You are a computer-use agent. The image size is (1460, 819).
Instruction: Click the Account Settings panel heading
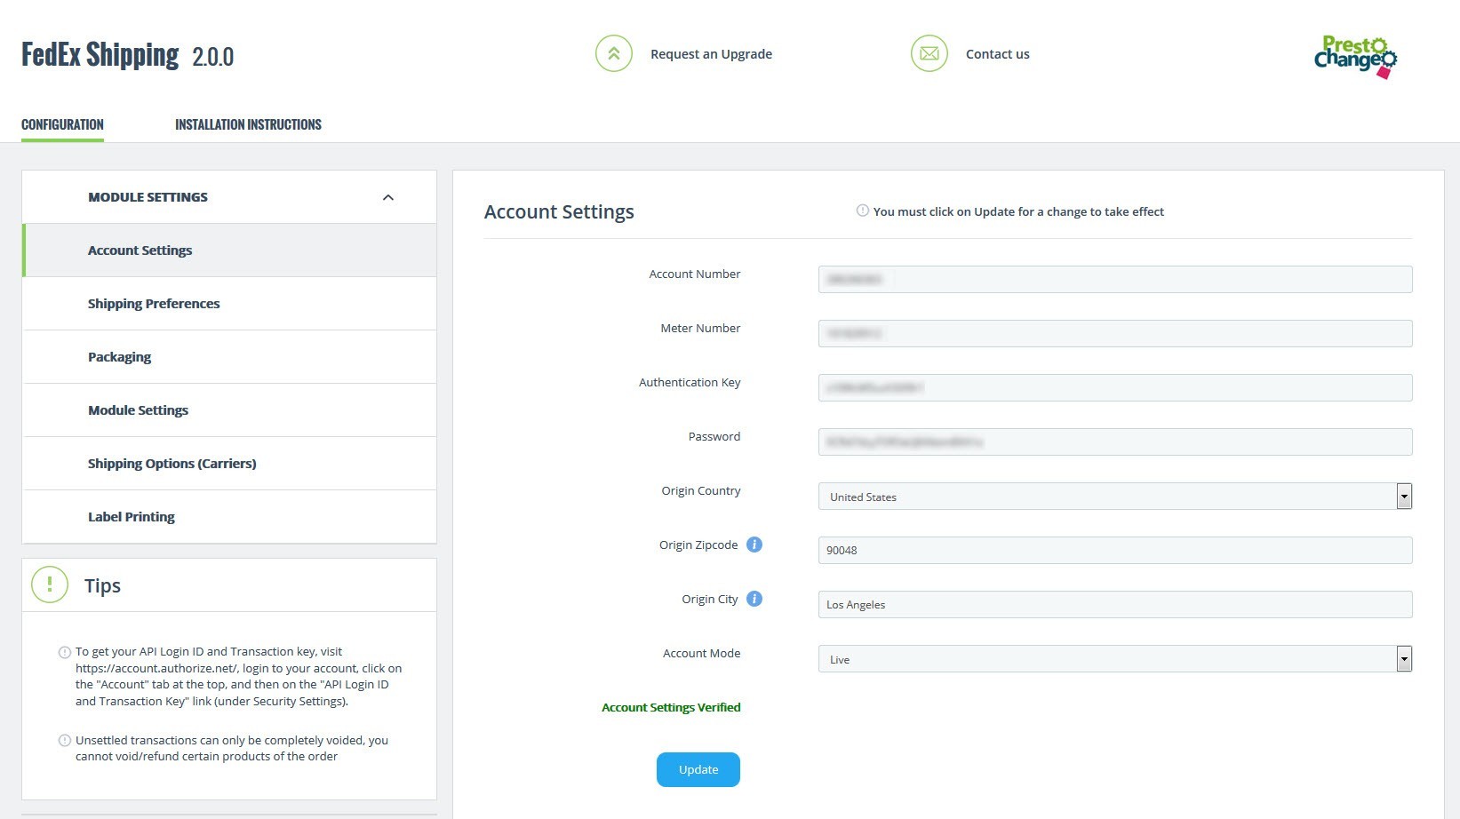(x=559, y=212)
